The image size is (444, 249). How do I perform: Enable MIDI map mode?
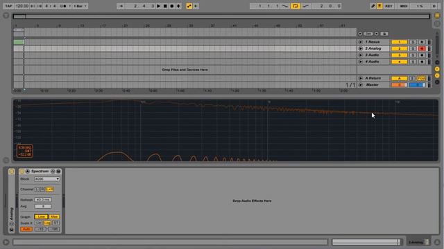coord(404,6)
